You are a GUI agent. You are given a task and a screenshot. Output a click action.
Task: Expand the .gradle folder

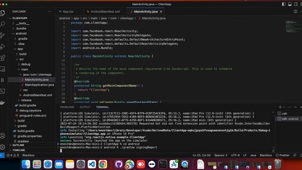[32, 39]
